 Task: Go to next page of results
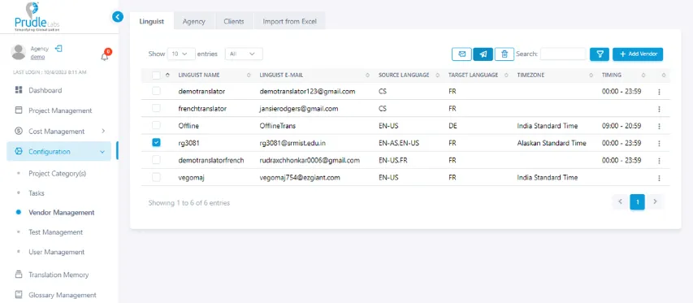[x=655, y=201]
